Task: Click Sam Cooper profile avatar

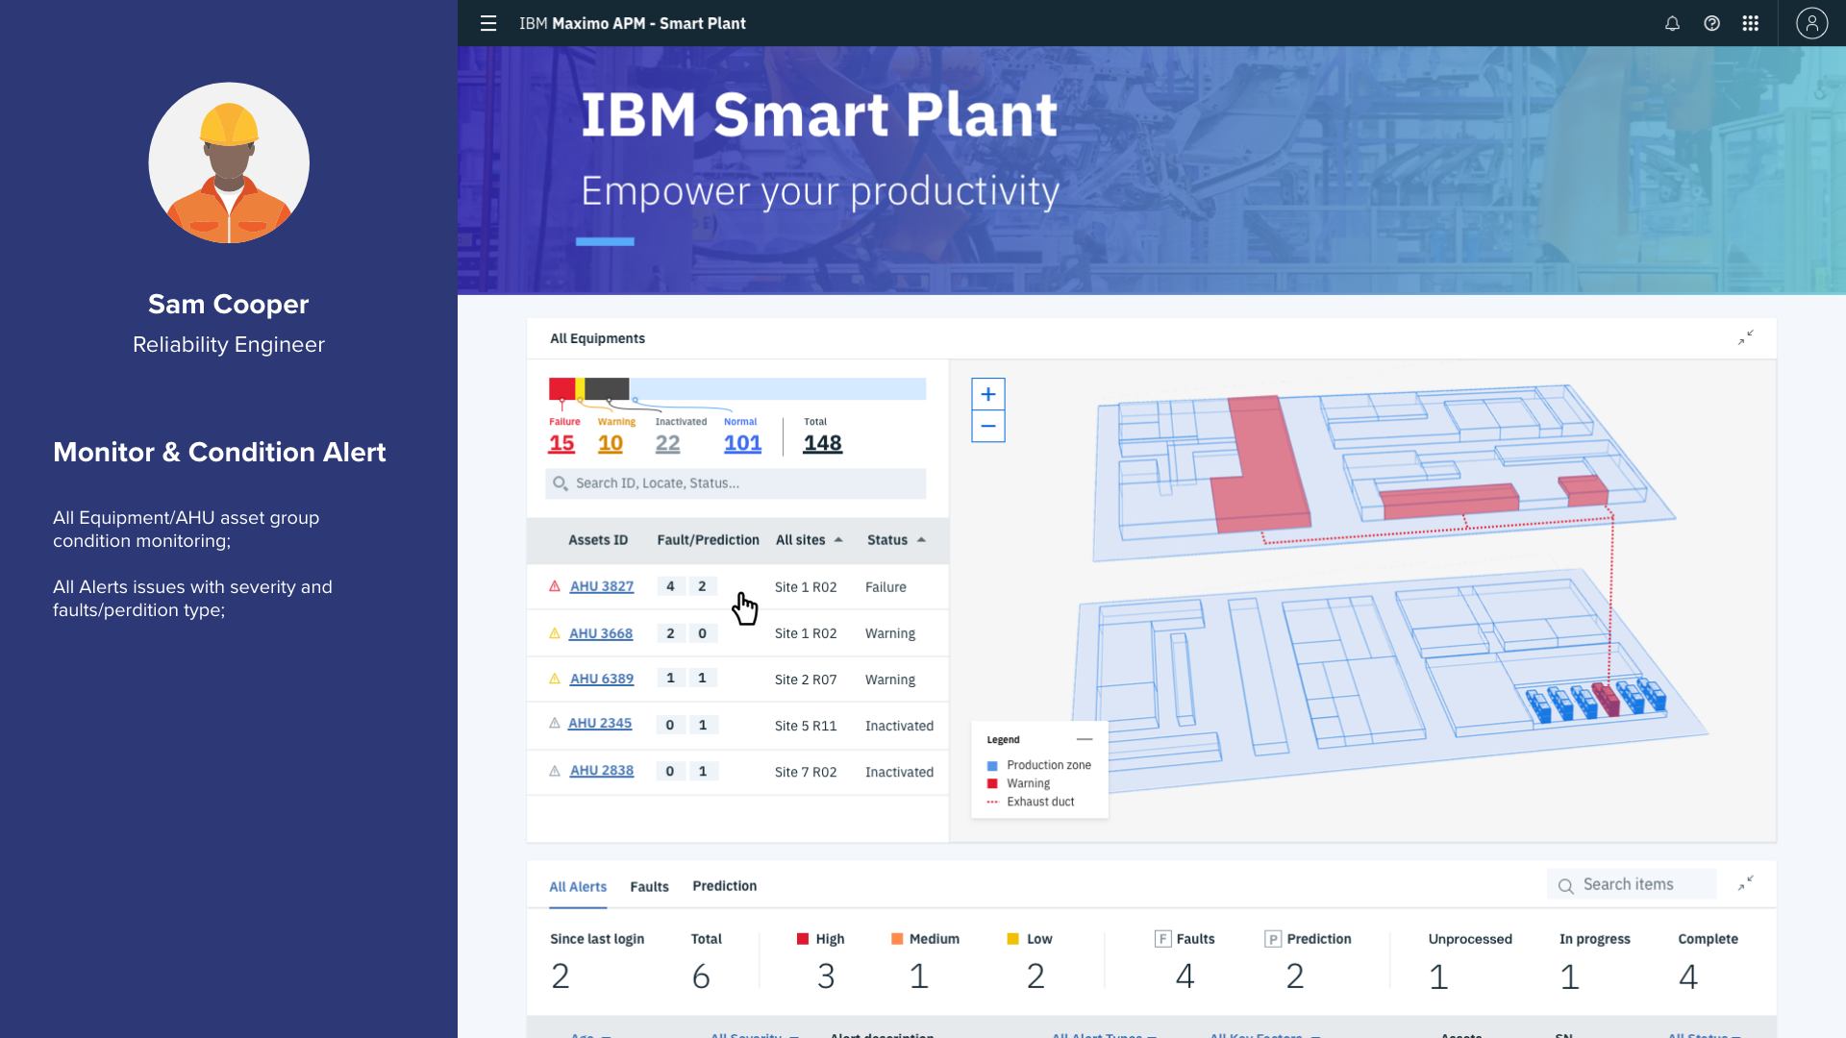Action: (x=229, y=162)
